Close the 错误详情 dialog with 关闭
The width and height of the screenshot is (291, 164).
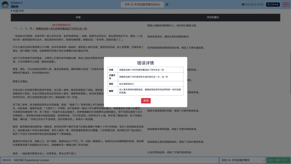pyautogui.click(x=146, y=101)
